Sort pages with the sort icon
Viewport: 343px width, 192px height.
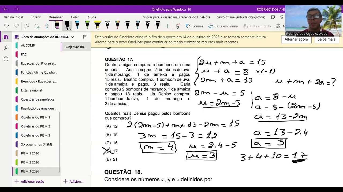(x=85, y=37)
